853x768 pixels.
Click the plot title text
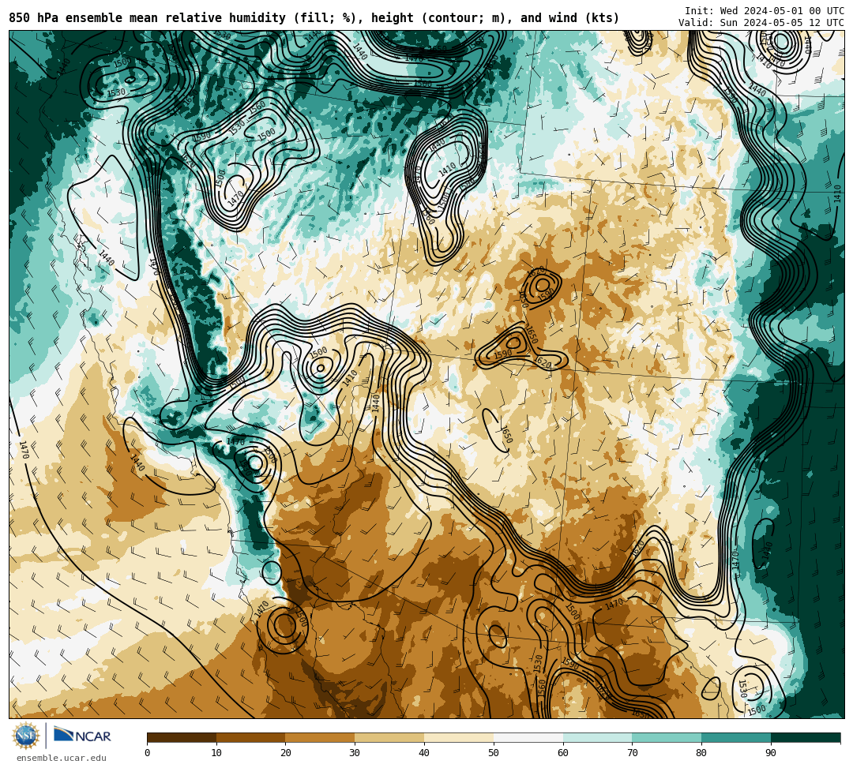pyautogui.click(x=314, y=18)
